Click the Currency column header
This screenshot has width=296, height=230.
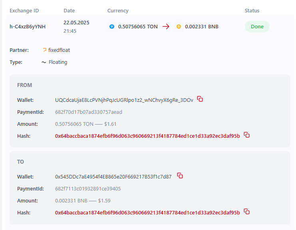118,11
